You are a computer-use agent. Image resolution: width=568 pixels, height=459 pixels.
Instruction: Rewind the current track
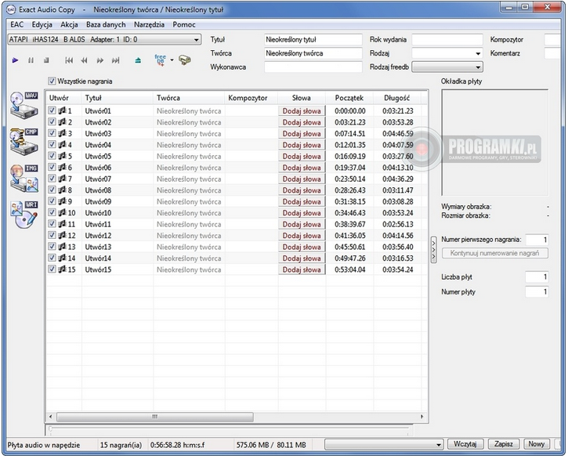coord(85,60)
